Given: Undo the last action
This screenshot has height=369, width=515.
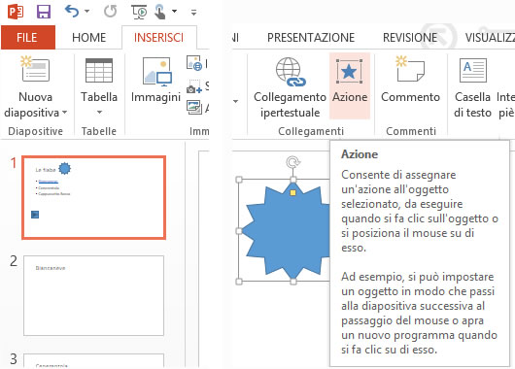Looking at the screenshot, I should pyautogui.click(x=72, y=12).
